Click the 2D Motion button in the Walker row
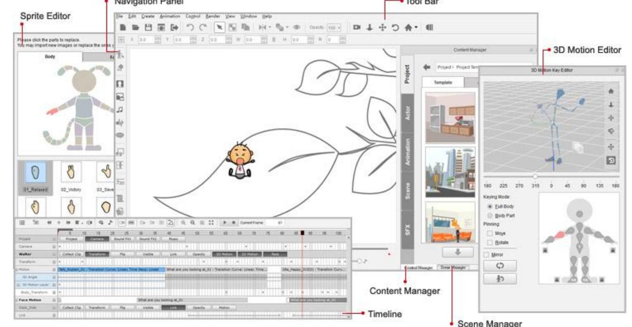 click(250, 254)
